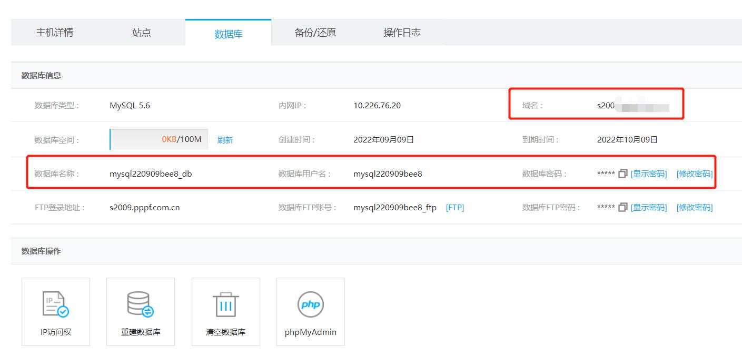View the 操作日志 tab
This screenshot has width=742, height=357.
click(x=402, y=32)
